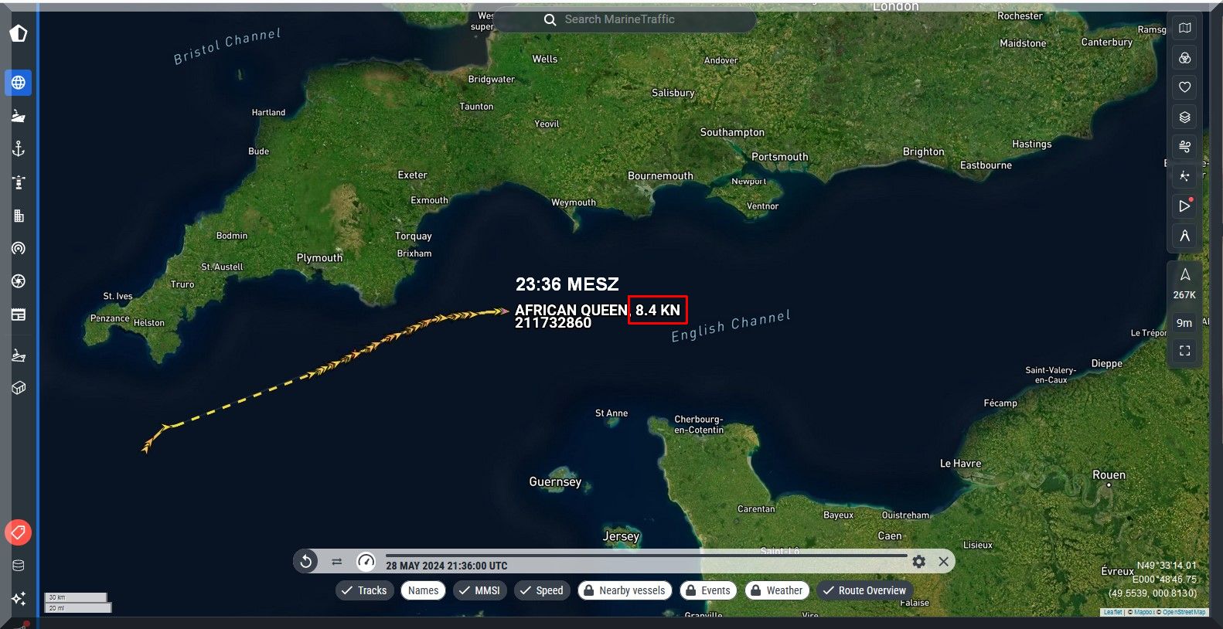Disable the MMSI label toggle
The image size is (1223, 629).
479,590
